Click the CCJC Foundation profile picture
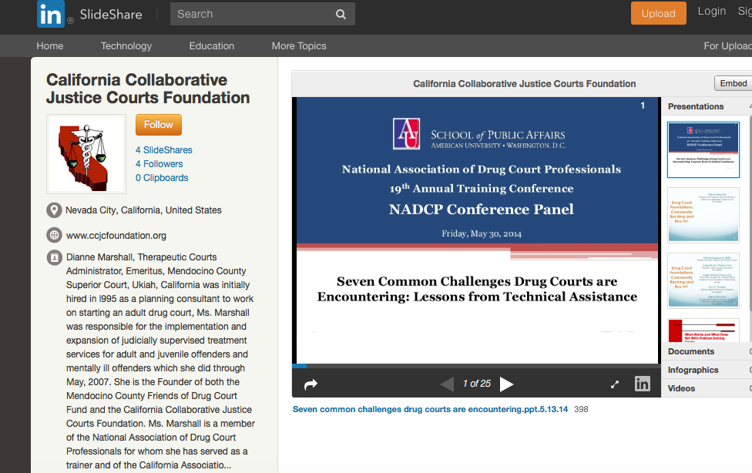This screenshot has width=752, height=473. click(86, 154)
